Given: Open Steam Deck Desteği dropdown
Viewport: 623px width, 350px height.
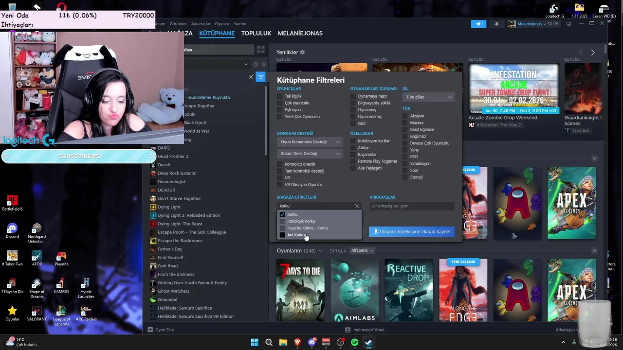Looking at the screenshot, I should coord(310,154).
